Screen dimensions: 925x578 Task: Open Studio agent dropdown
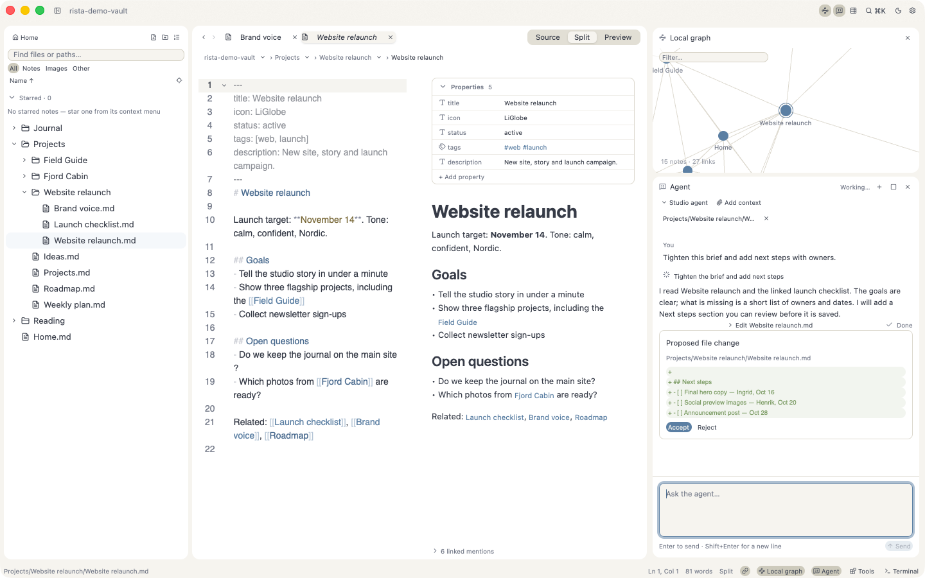tap(685, 202)
